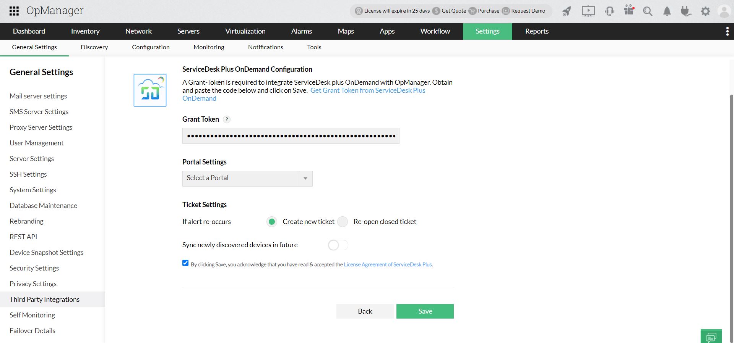Image resolution: width=734 pixels, height=343 pixels.
Task: Open the apps grid launcher icon
Action: (14, 11)
